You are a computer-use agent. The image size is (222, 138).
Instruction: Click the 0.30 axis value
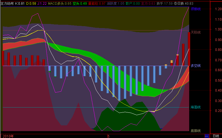point(218,101)
